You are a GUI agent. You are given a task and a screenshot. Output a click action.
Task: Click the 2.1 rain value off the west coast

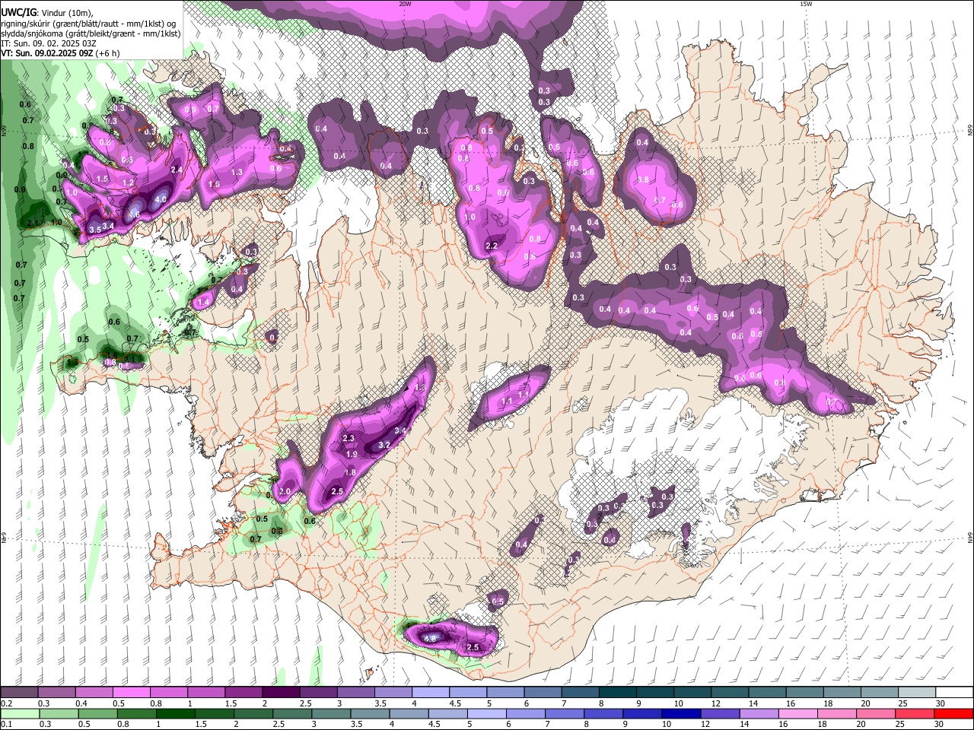(x=33, y=223)
